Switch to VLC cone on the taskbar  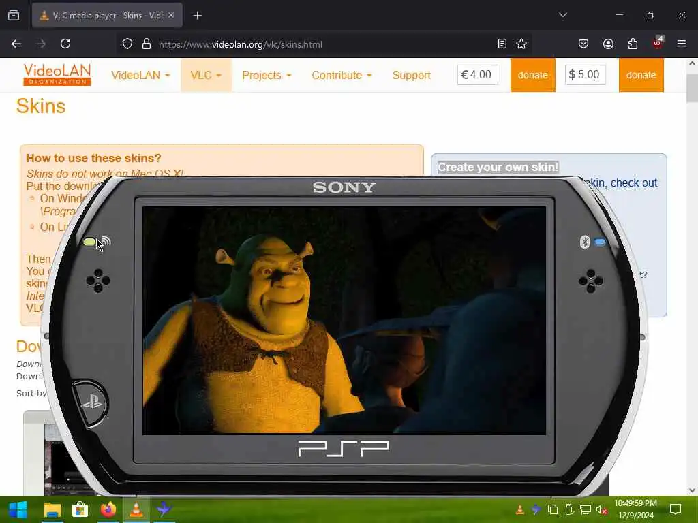coord(136,509)
